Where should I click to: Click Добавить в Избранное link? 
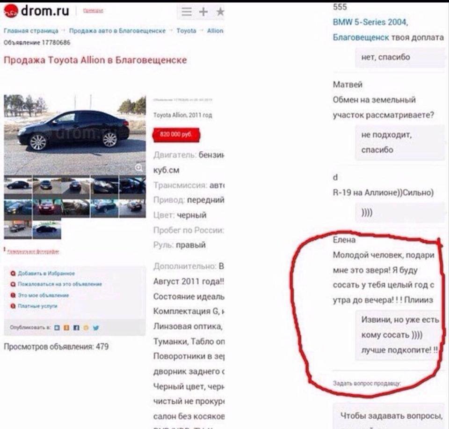click(46, 274)
